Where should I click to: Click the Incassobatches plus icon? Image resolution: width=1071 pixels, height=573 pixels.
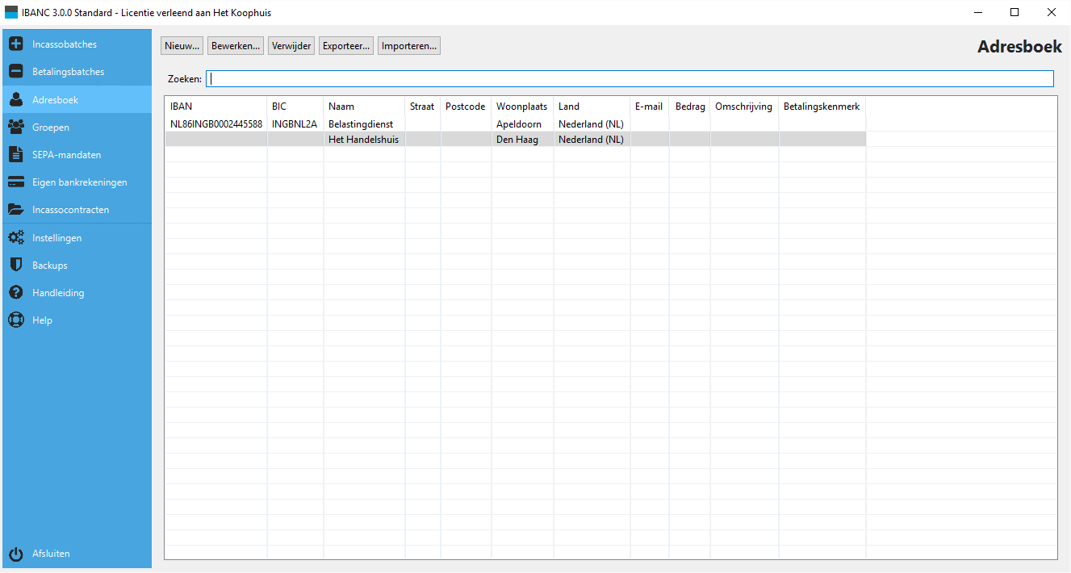(x=16, y=44)
